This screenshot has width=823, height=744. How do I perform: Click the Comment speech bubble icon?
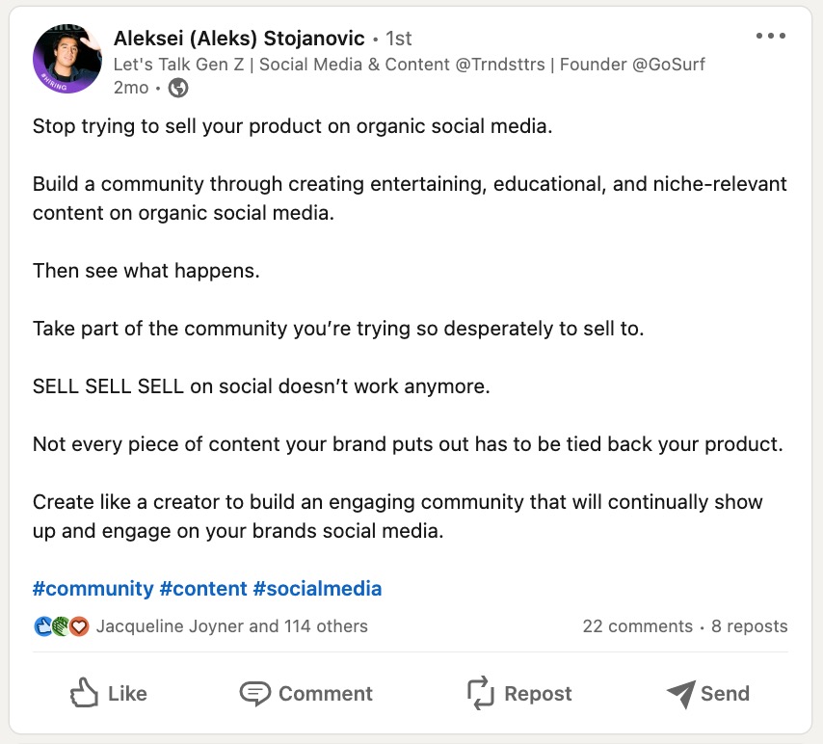tap(253, 693)
